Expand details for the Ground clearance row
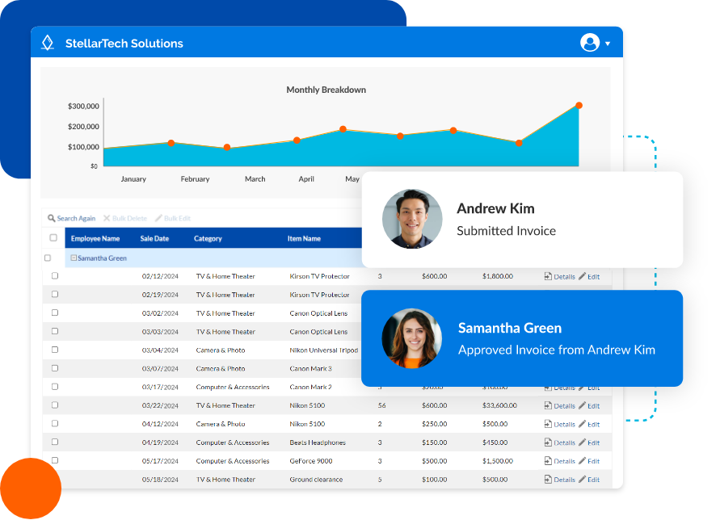The image size is (720, 520). point(549,479)
